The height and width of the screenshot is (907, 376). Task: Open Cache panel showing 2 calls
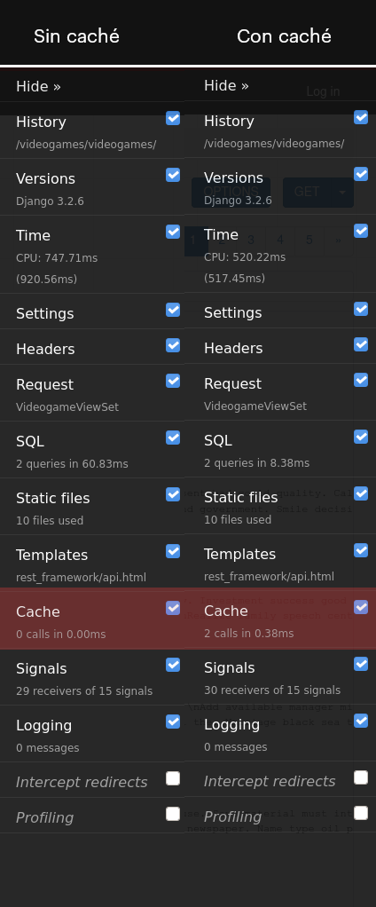pyautogui.click(x=226, y=611)
